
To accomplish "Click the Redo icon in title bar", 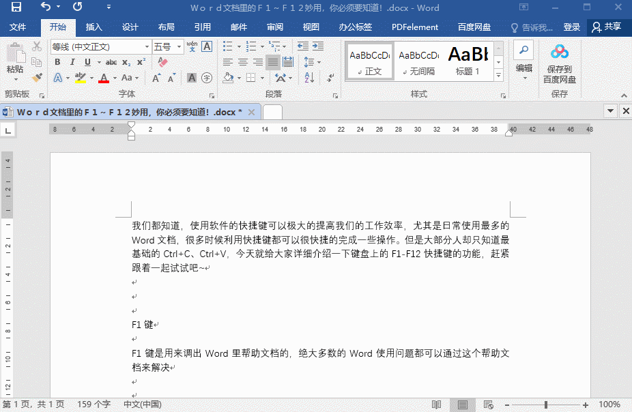I will (77, 7).
